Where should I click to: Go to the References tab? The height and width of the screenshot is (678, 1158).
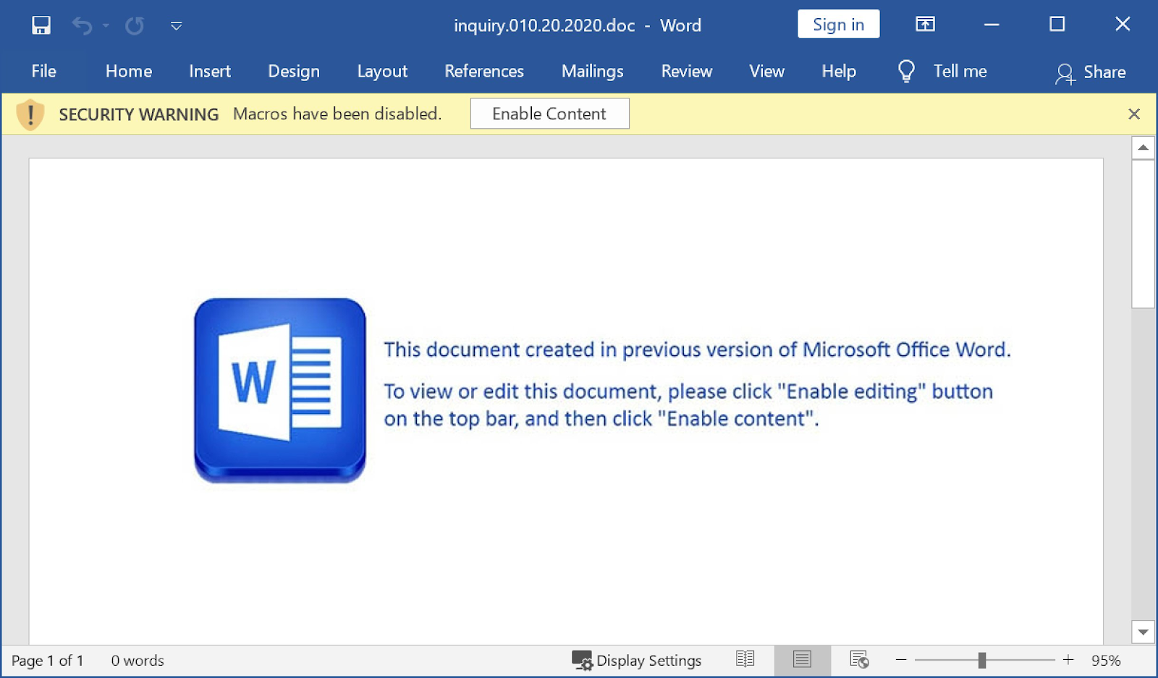pos(484,71)
